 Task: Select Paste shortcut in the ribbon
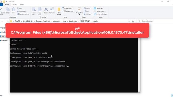[x=23, y=14]
